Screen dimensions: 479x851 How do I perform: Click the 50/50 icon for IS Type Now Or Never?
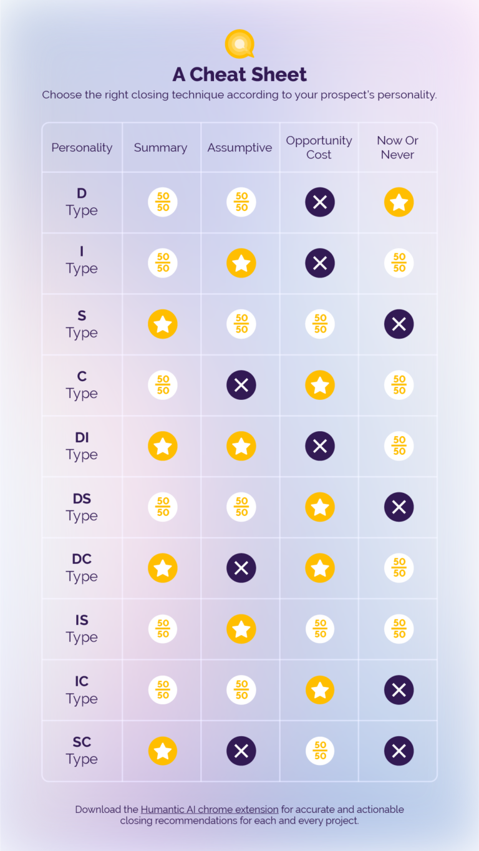(x=399, y=629)
